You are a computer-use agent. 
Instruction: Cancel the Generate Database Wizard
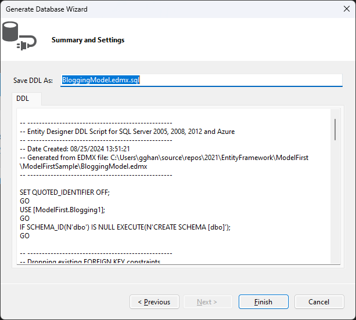[319, 302]
